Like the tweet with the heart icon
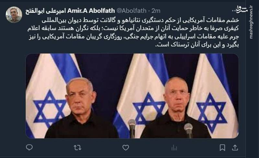 [126, 148]
